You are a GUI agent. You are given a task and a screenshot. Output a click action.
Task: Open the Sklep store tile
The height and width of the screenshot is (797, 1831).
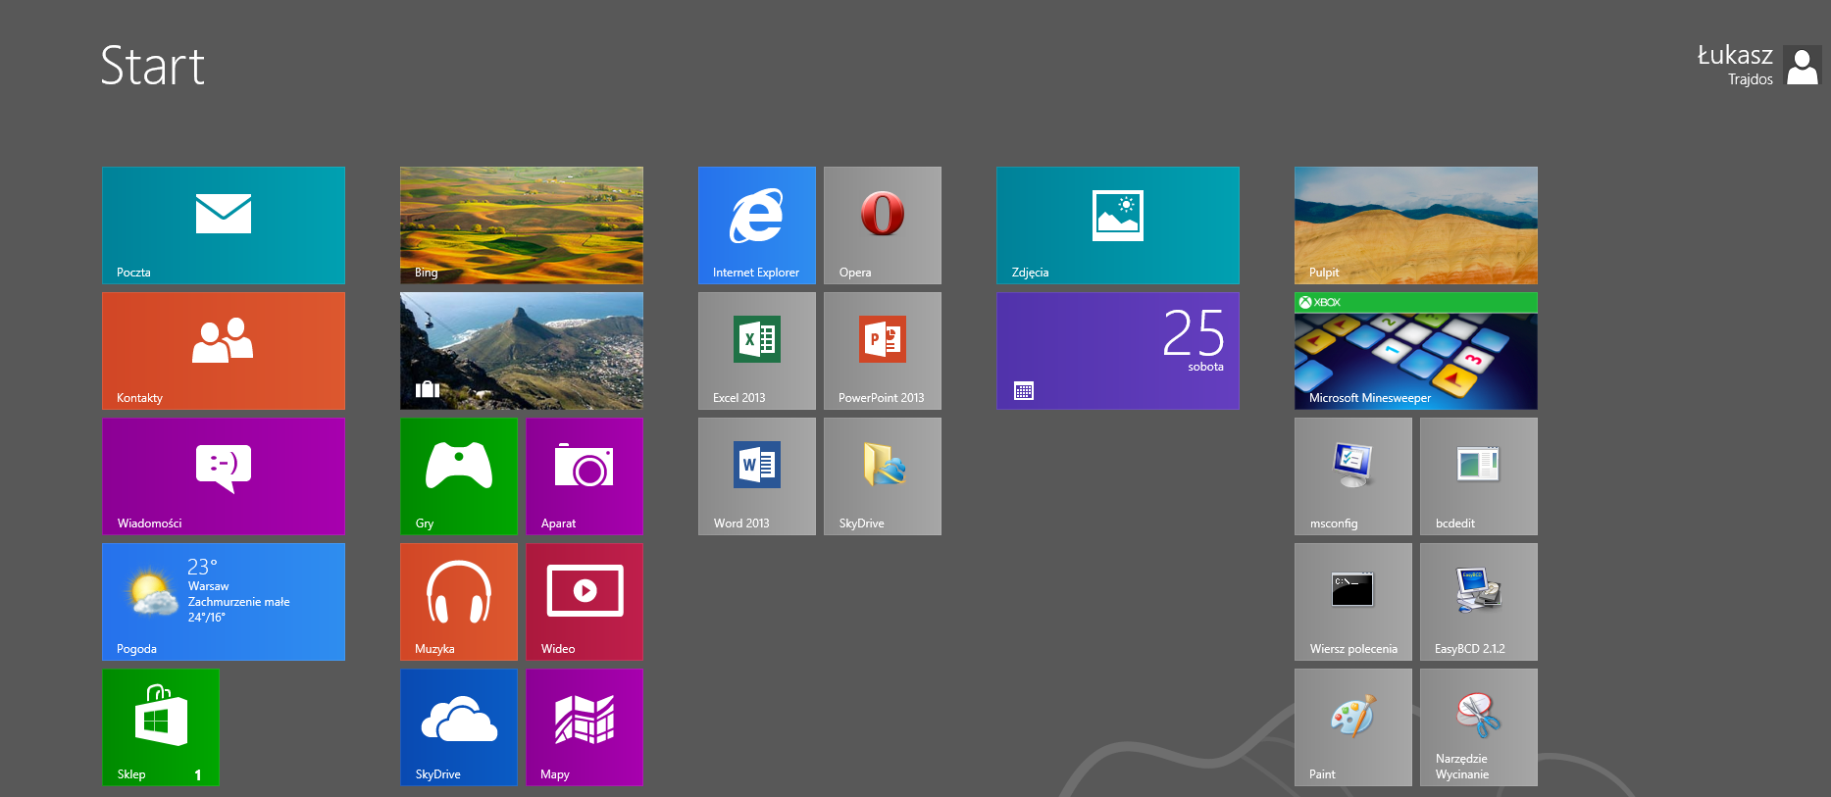(161, 727)
